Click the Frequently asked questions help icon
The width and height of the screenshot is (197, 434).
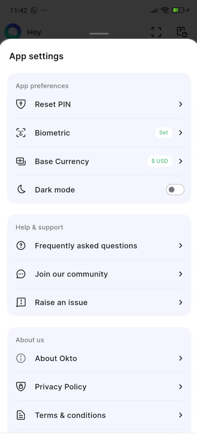(21, 245)
